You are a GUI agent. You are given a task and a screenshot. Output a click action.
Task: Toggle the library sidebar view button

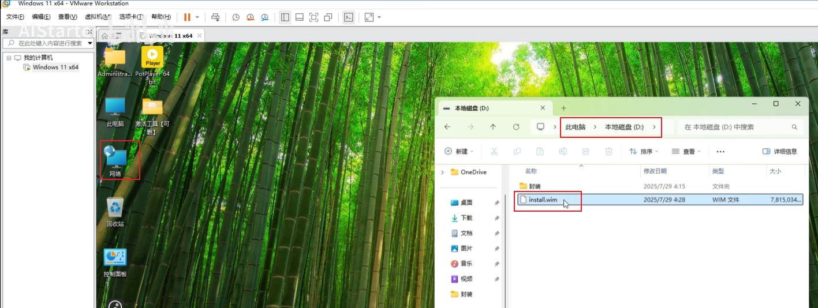[285, 17]
